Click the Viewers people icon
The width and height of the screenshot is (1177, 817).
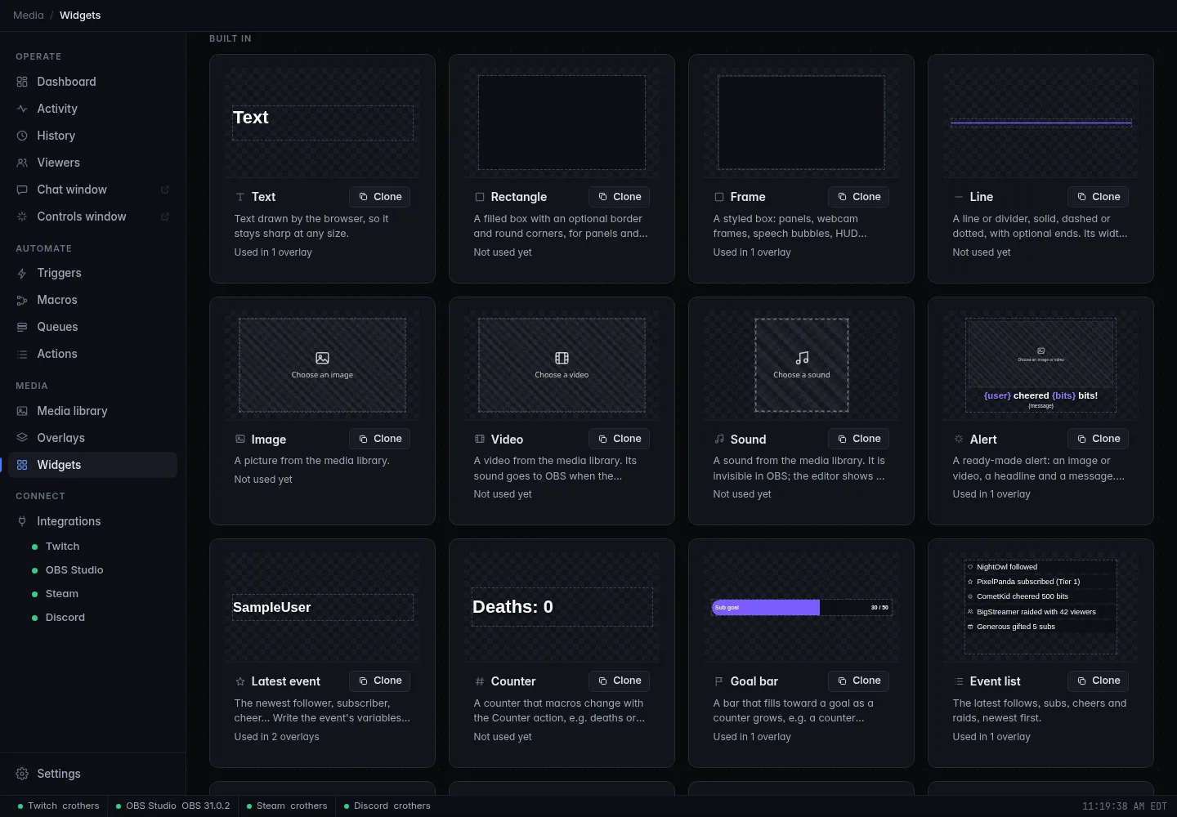(22, 163)
